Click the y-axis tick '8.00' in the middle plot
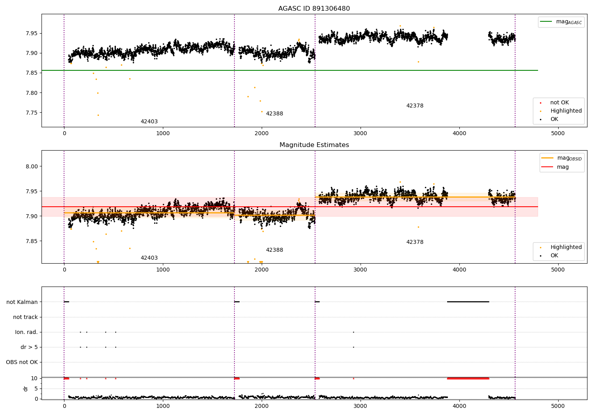 coord(32,166)
